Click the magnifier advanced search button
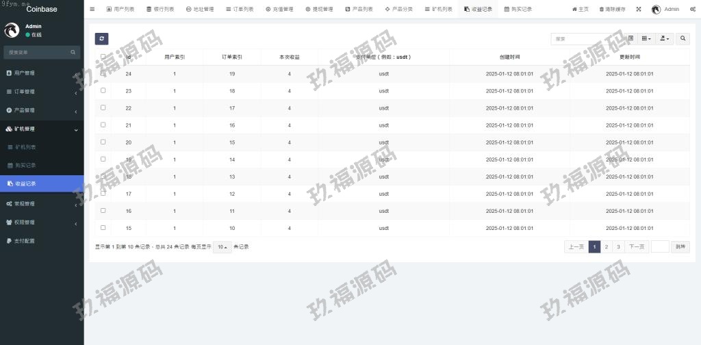 683,39
